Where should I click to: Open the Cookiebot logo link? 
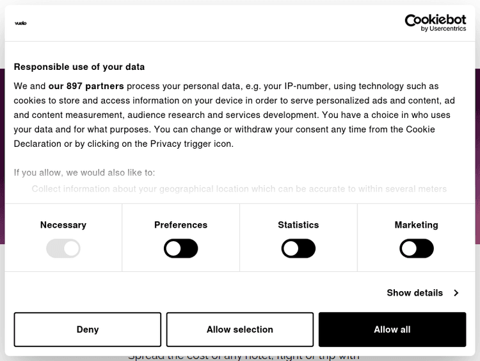(435, 21)
